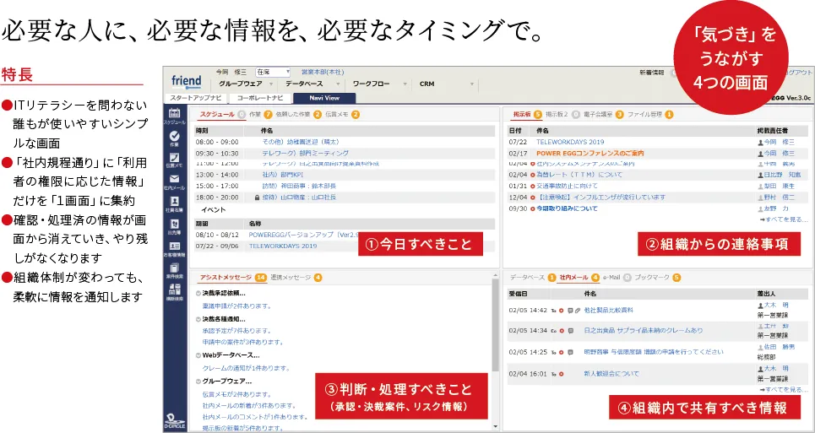The height and width of the screenshot is (433, 815).
Task: Switch to the スタートアップナビ tab
Action: [x=197, y=98]
